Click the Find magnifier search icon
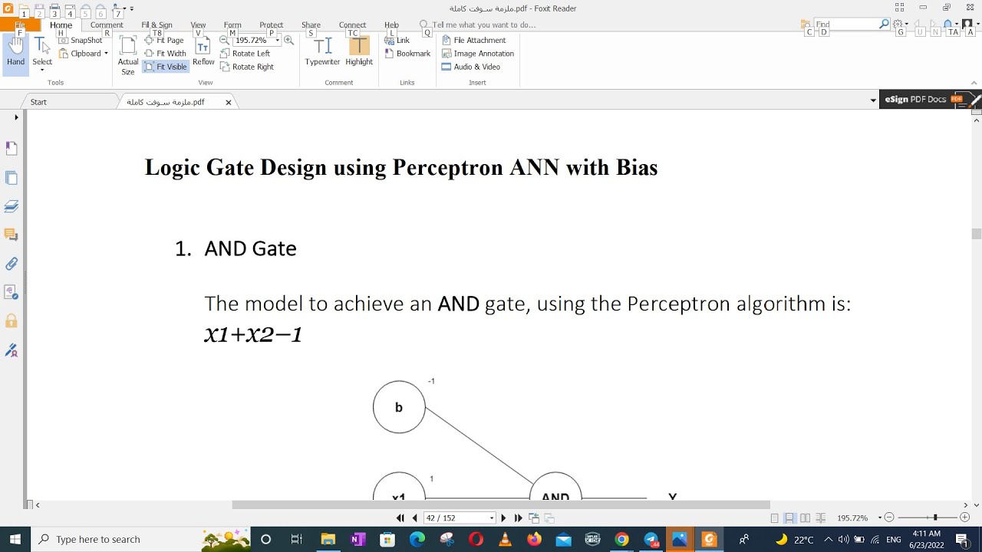 (x=884, y=25)
